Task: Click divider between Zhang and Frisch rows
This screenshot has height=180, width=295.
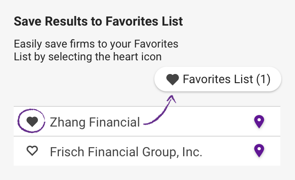Action: (147, 136)
